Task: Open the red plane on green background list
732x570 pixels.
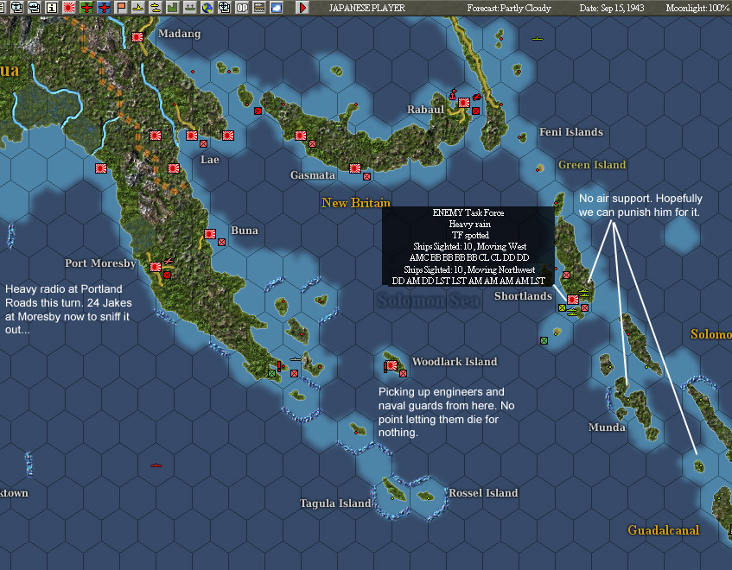Action: [86, 8]
